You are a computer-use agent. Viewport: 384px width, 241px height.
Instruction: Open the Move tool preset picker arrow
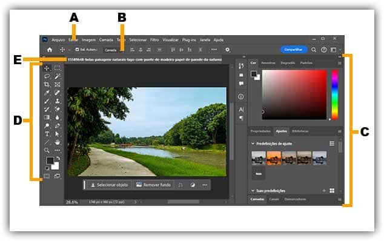(70, 50)
